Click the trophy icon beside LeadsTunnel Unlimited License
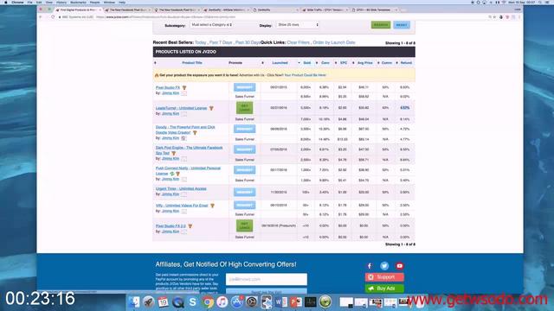This screenshot has width=554, height=311. point(211,108)
